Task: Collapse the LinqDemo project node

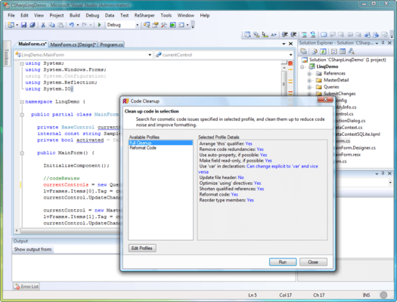Action: 302,66
